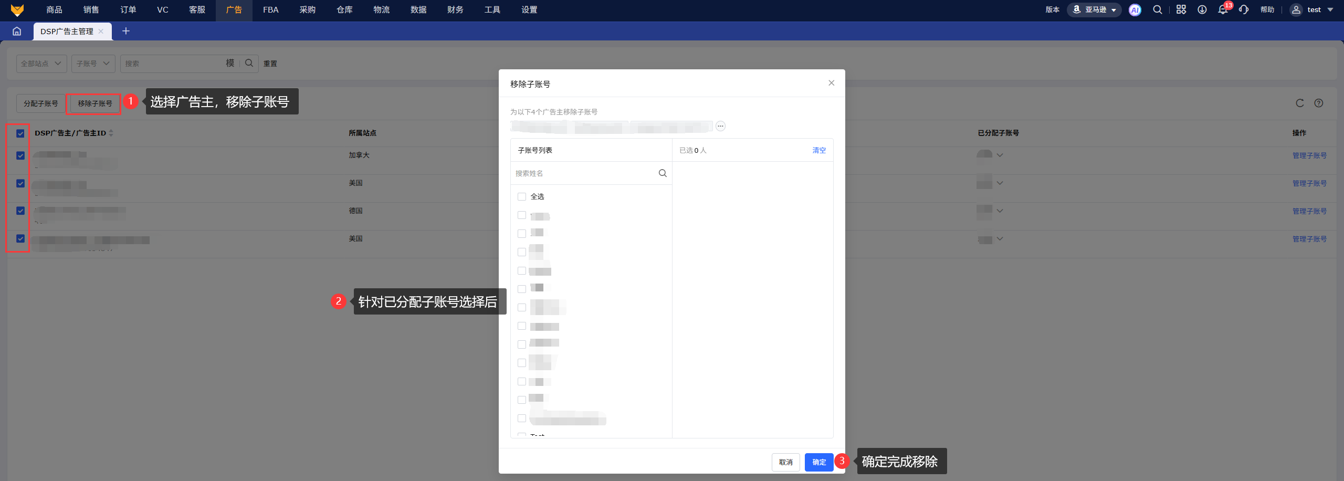1344x481 pixels.
Task: Expand the test user menu
Action: [1330, 10]
